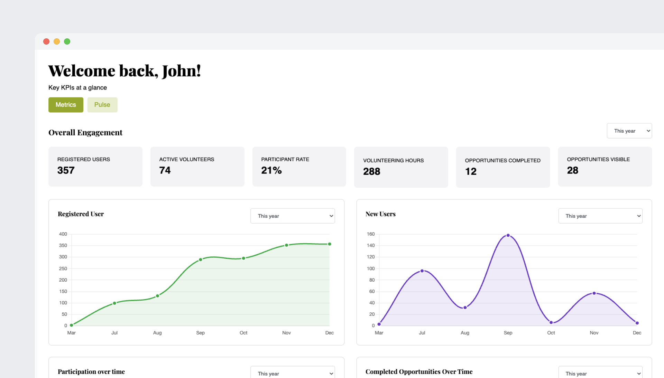The image size is (664, 378).
Task: Click the green window maximize button
Action: [67, 41]
